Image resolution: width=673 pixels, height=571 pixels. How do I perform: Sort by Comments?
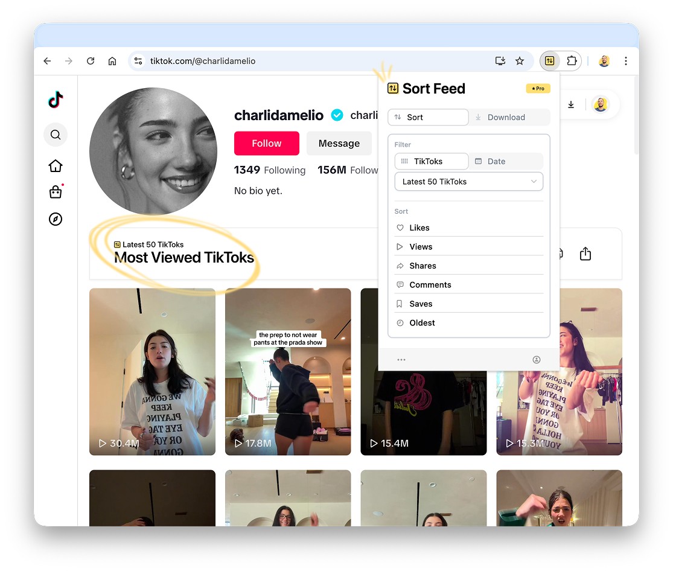469,285
